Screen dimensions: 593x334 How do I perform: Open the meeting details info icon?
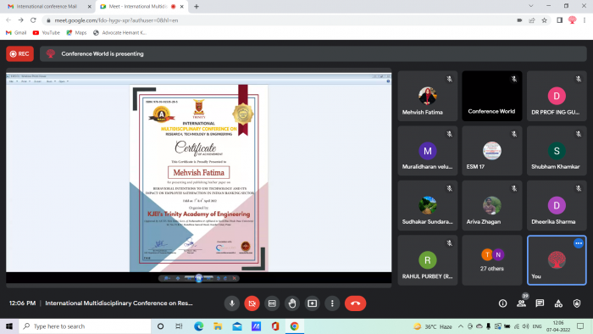pyautogui.click(x=502, y=303)
